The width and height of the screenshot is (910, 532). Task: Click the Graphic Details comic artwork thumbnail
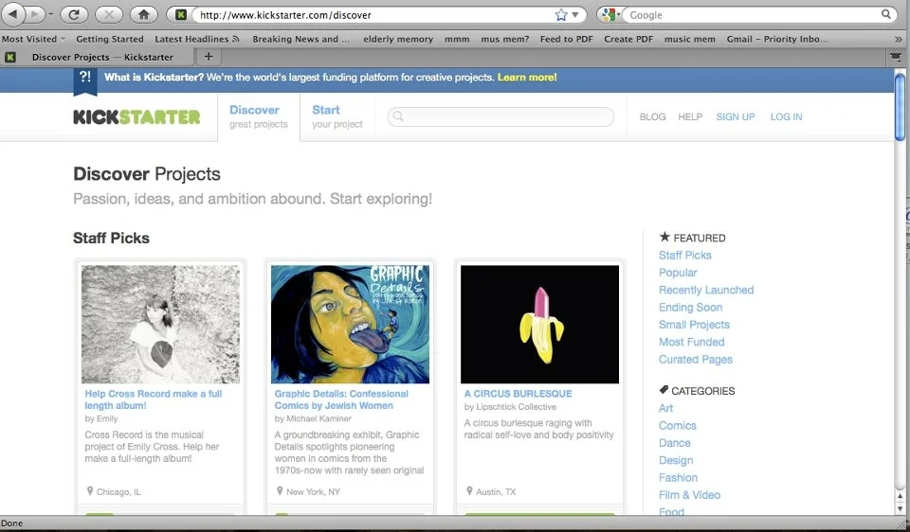350,324
